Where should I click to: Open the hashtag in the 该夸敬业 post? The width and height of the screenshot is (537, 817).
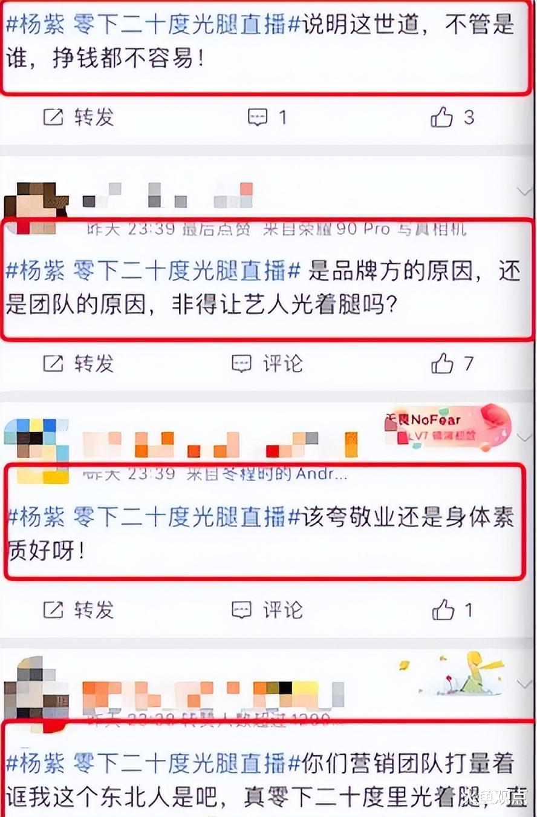[x=153, y=517]
